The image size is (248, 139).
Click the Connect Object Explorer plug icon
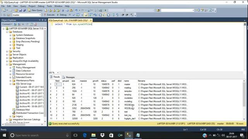15,24
